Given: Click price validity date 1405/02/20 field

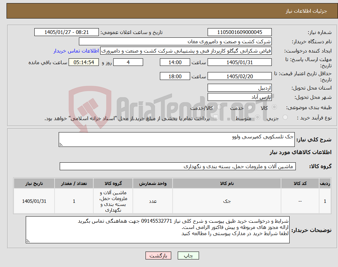Looking at the screenshot, I should coord(240,76).
